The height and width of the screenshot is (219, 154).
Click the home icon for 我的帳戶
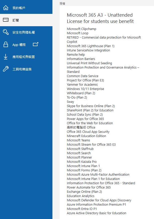coord(6,8)
